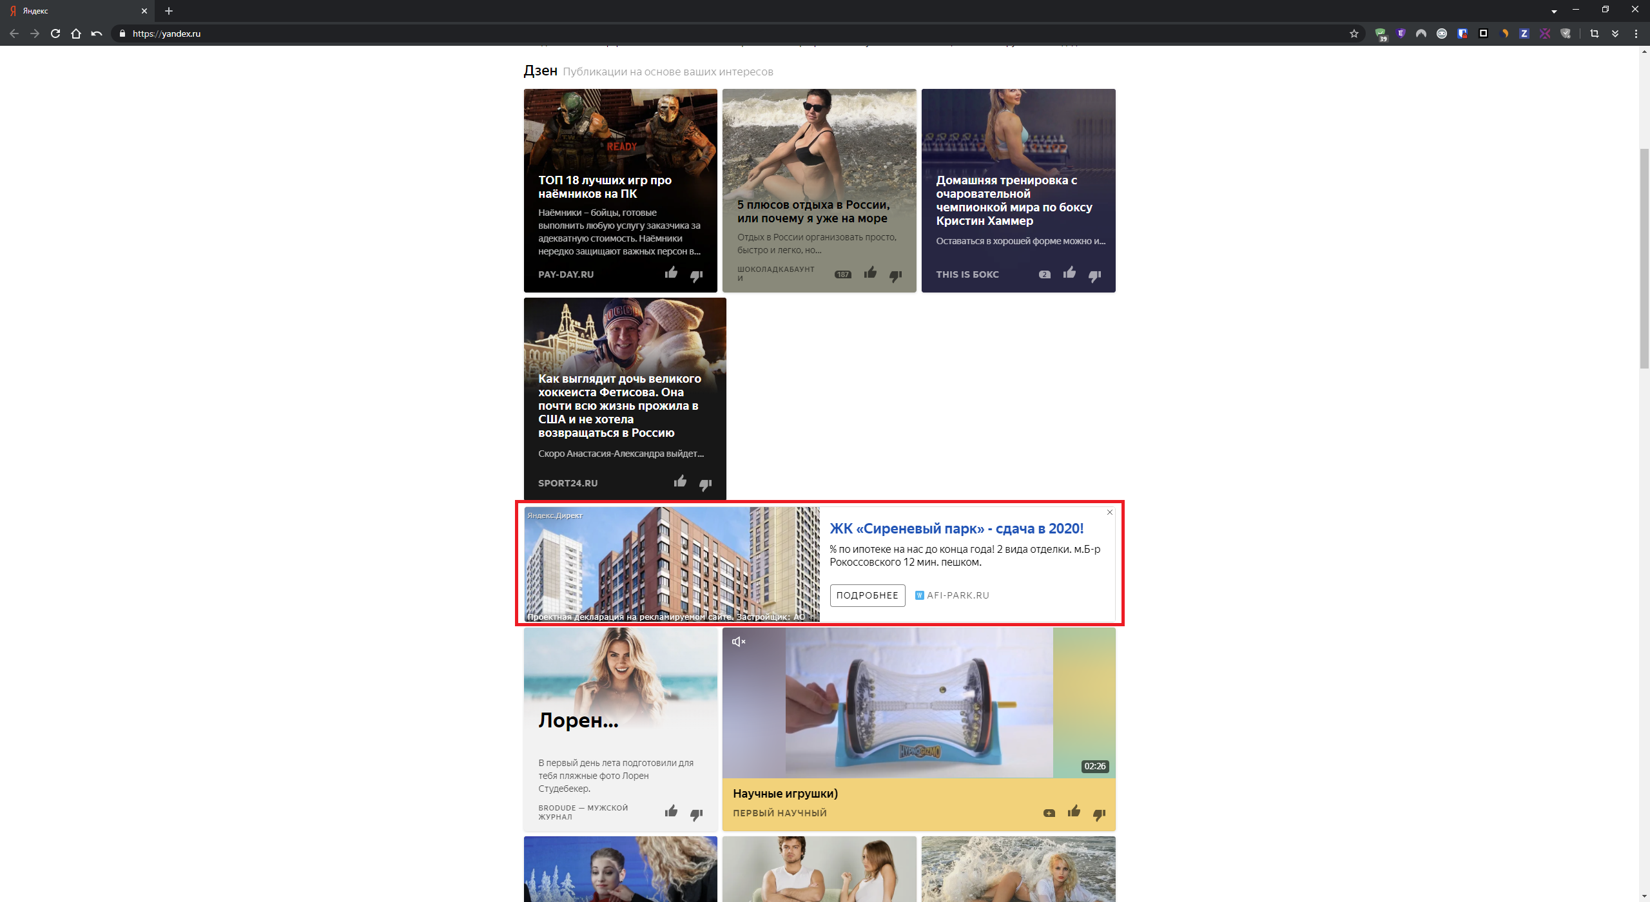Click the video timeline showing 02:26
Viewport: 1650px width, 902px height.
coord(1095,767)
